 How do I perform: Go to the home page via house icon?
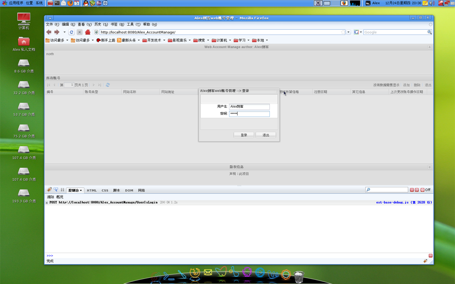point(88,32)
